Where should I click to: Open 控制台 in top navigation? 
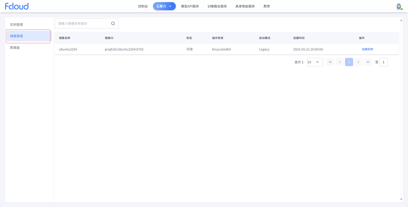tap(143, 7)
